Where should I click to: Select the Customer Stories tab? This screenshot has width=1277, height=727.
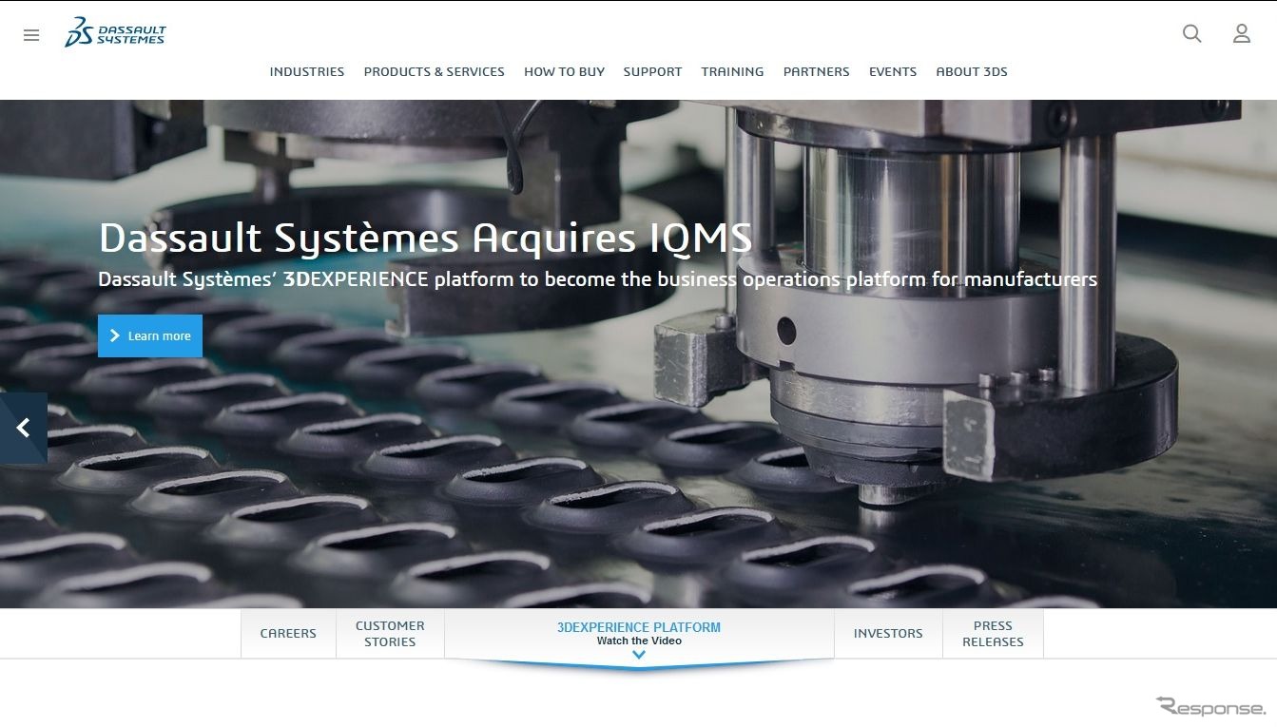390,634
